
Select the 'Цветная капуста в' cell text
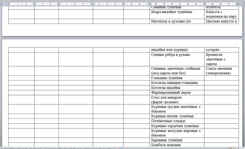[221, 21]
